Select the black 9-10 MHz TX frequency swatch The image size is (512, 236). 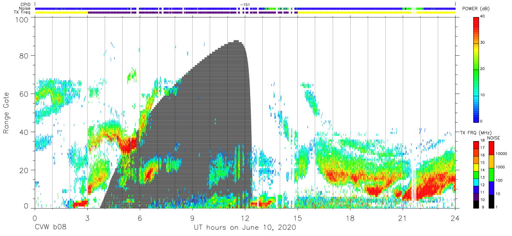[x=476, y=204]
